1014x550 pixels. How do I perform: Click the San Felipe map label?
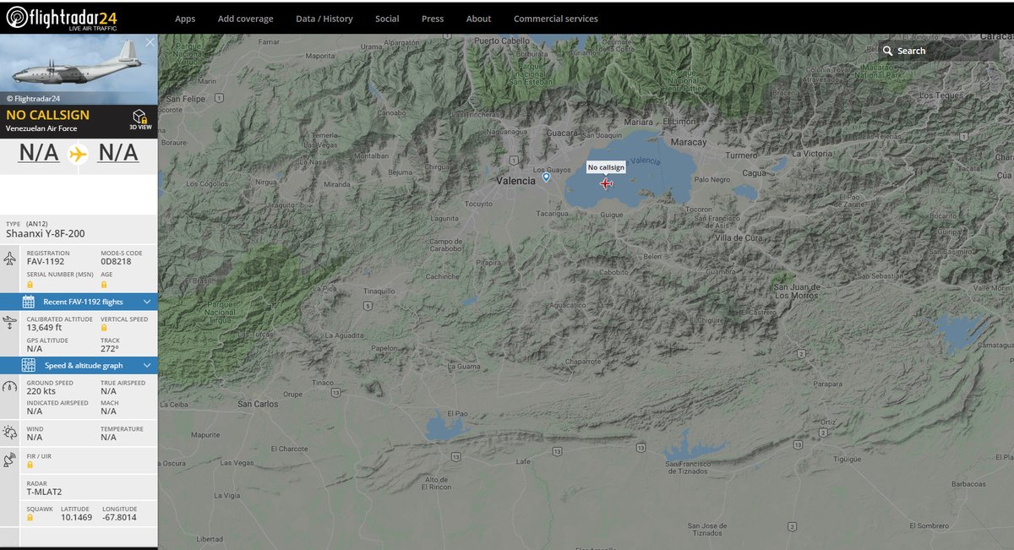coord(186,98)
